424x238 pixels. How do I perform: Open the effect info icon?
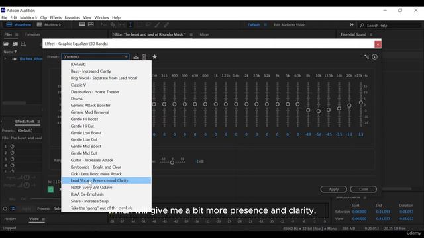click(374, 57)
